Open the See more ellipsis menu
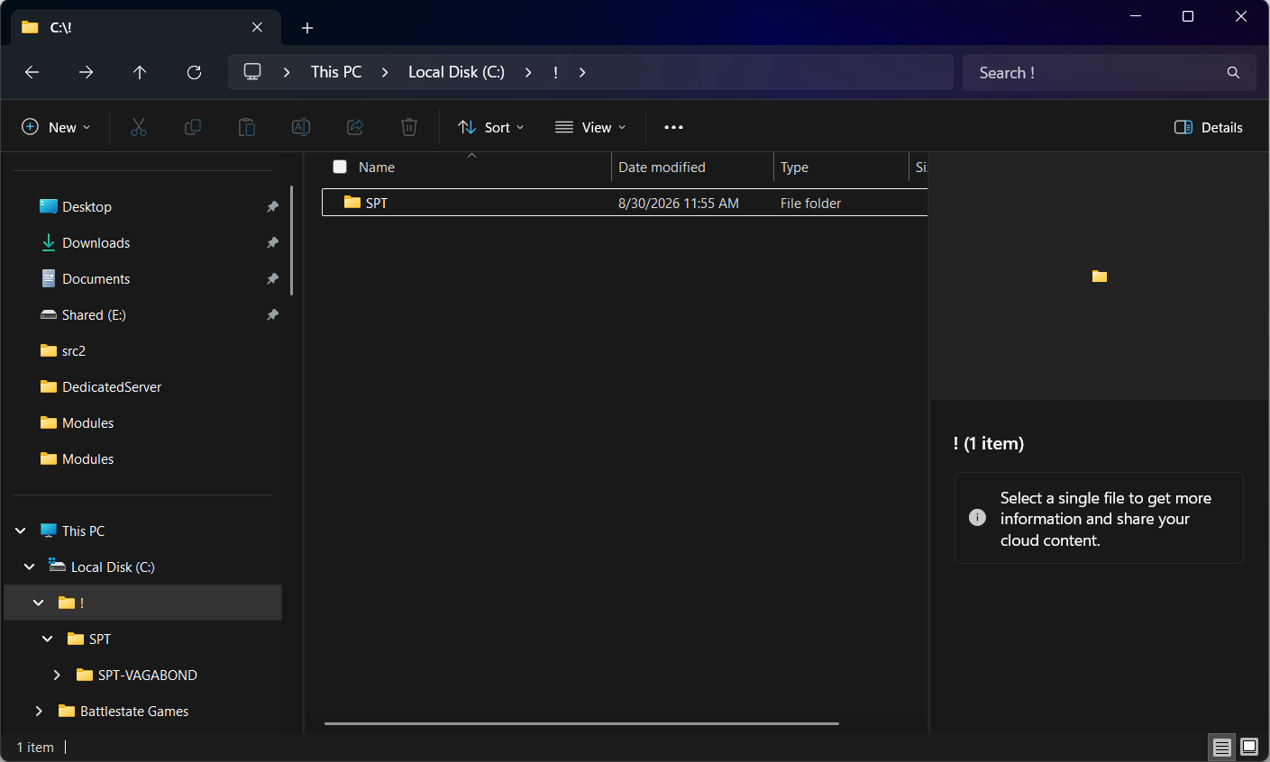 click(673, 127)
